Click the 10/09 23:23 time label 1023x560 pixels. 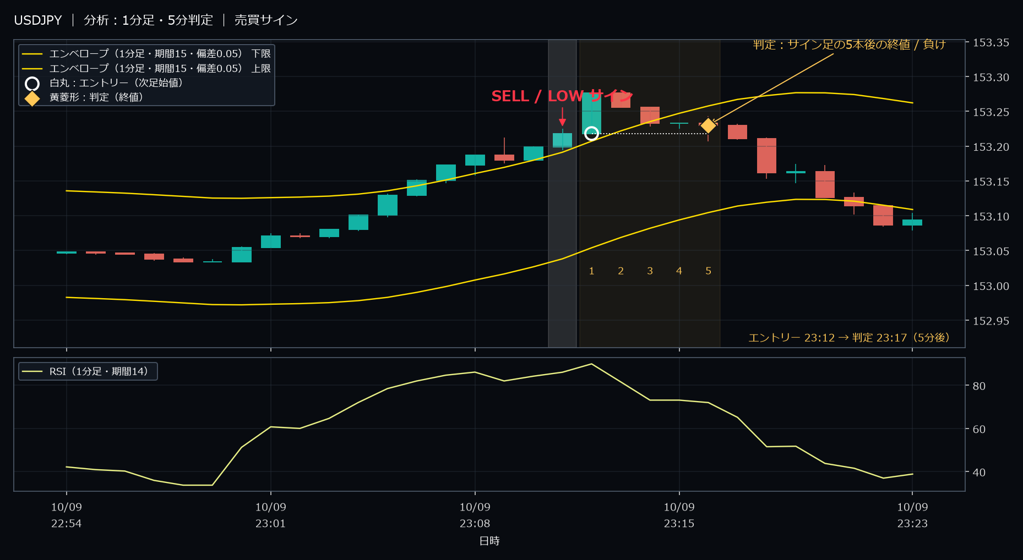(912, 515)
